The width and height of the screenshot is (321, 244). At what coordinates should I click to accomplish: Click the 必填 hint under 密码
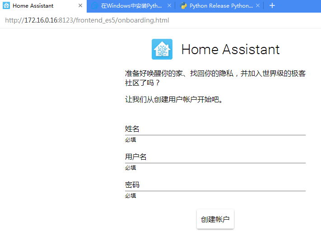(x=130, y=196)
